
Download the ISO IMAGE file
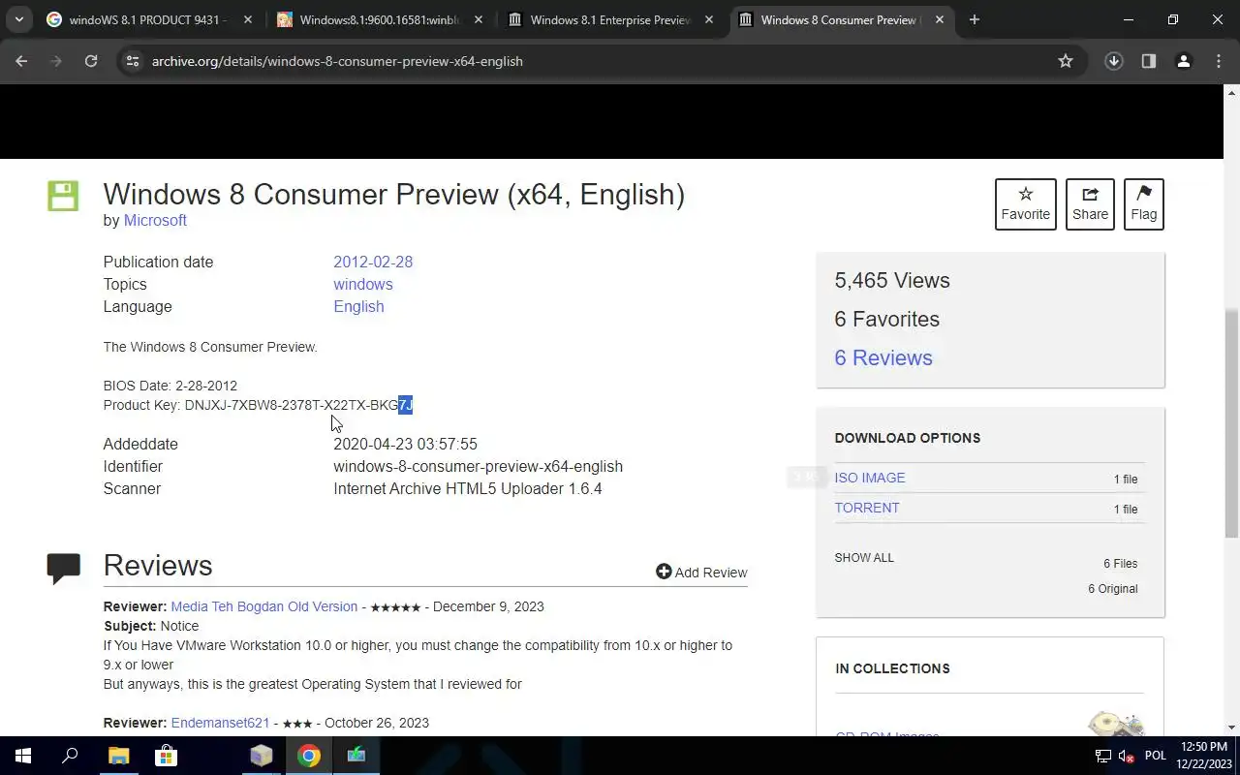point(870,478)
